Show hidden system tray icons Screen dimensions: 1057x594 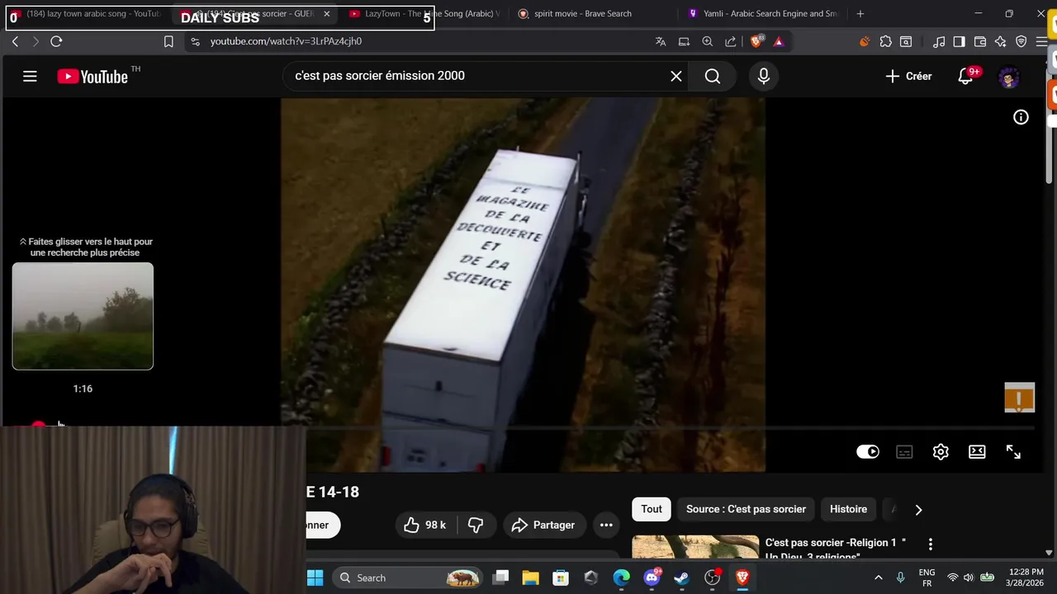coord(878,577)
